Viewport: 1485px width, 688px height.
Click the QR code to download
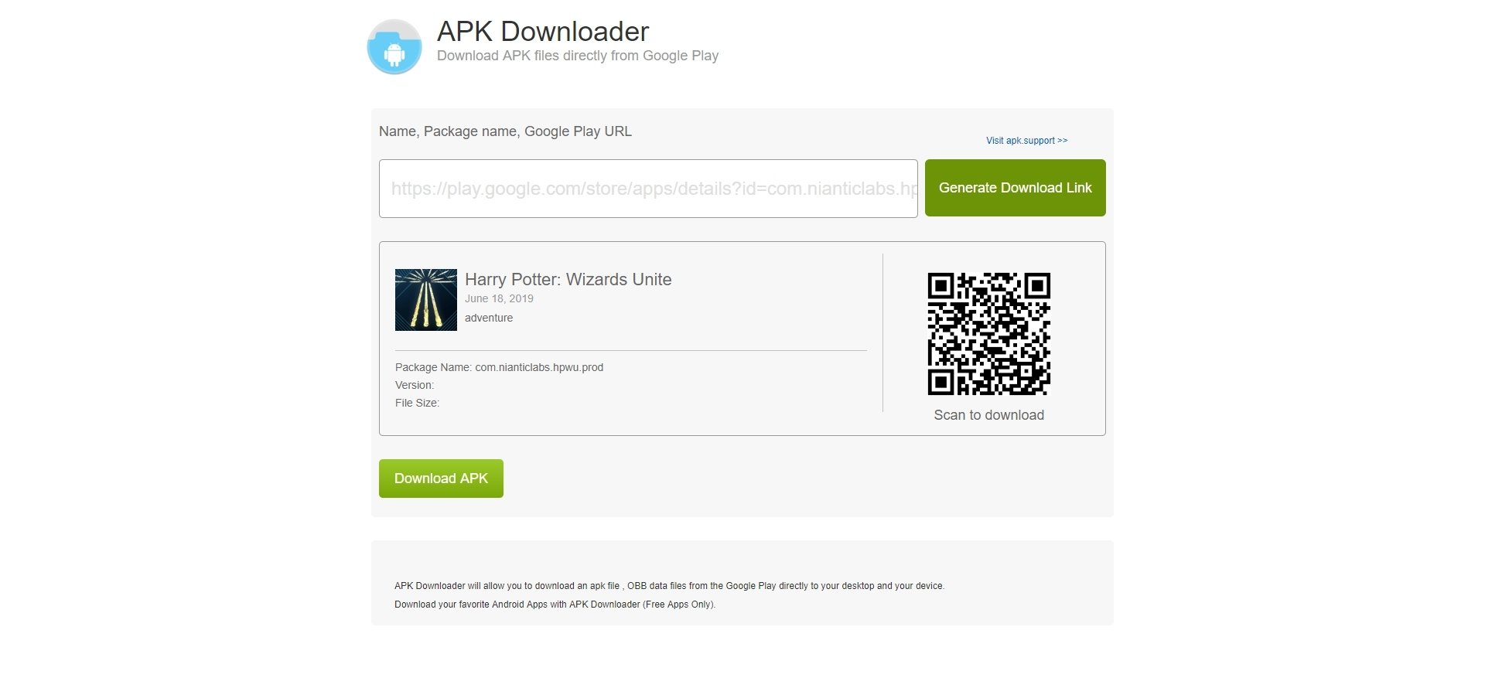point(988,334)
